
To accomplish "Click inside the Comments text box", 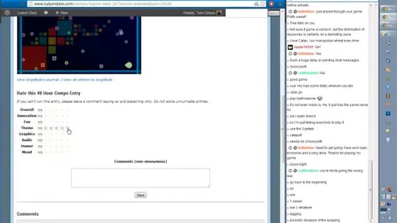I will [x=141, y=178].
